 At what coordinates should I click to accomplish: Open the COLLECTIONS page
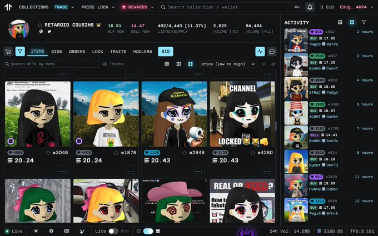(33, 7)
